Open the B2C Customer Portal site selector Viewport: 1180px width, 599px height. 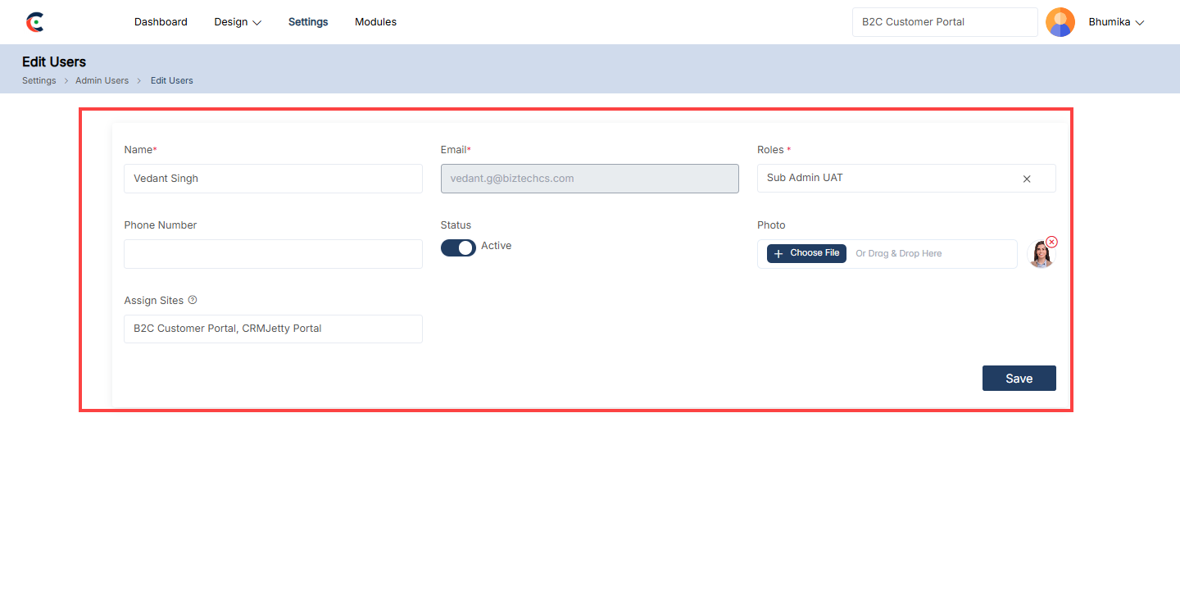coord(944,22)
